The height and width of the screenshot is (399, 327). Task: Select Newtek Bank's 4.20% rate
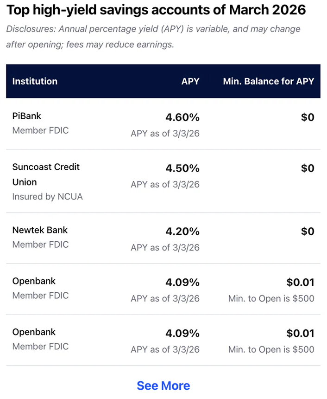point(182,232)
